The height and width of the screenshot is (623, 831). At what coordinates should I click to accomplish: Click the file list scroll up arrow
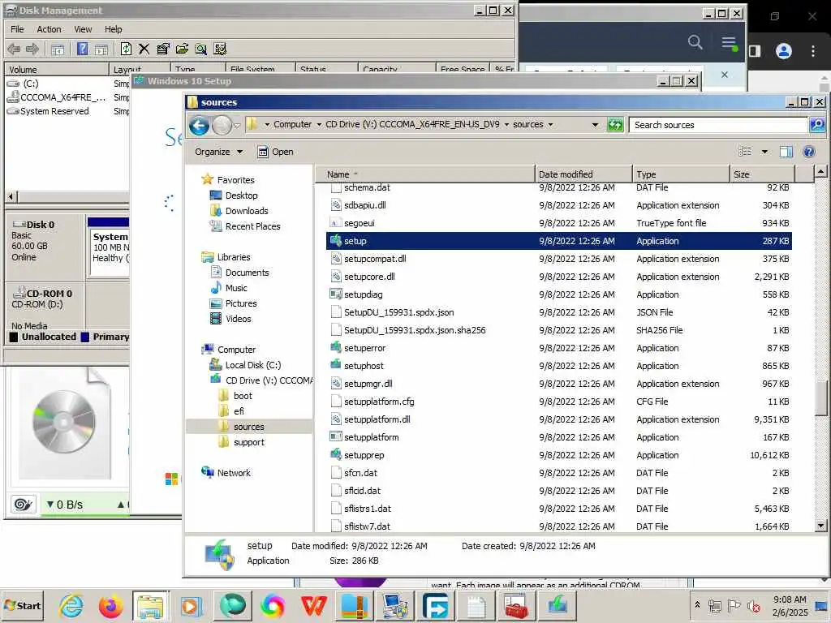tap(820, 172)
